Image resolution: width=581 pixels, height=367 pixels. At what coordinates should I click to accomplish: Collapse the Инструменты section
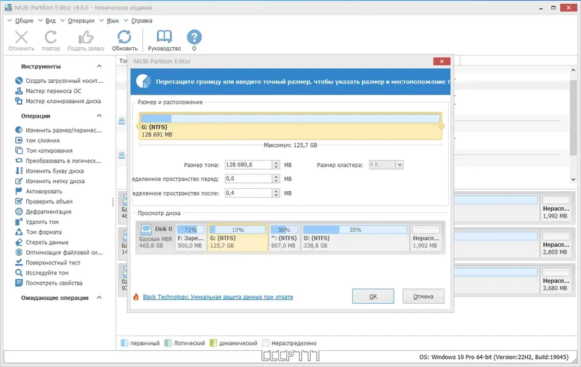(x=99, y=66)
